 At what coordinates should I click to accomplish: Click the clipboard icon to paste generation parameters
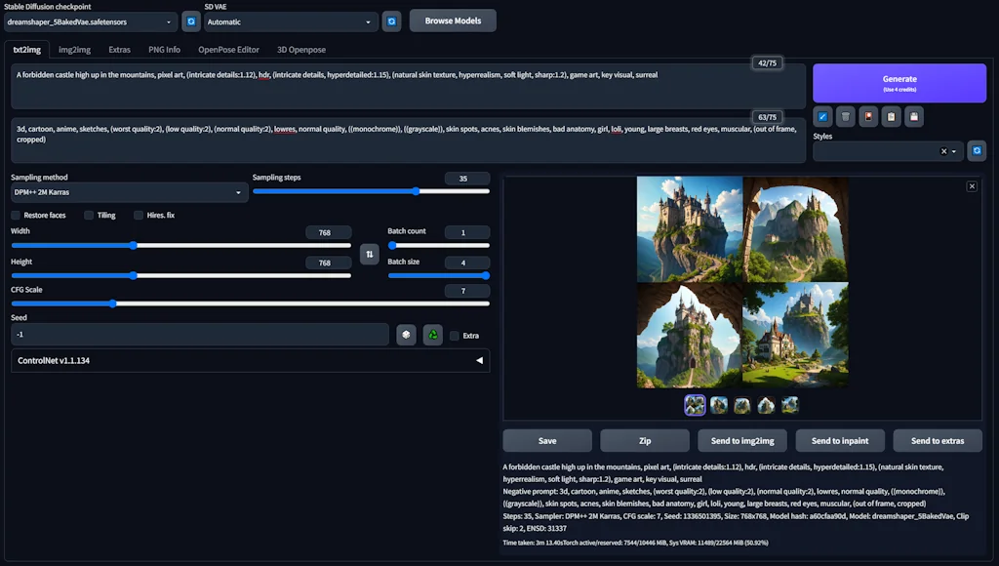click(892, 116)
